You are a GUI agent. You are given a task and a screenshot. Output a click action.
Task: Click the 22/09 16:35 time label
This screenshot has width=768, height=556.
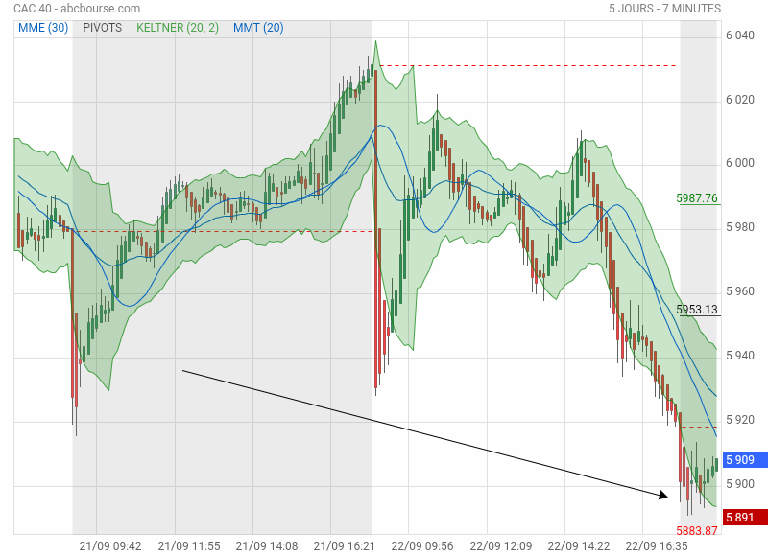point(657,546)
